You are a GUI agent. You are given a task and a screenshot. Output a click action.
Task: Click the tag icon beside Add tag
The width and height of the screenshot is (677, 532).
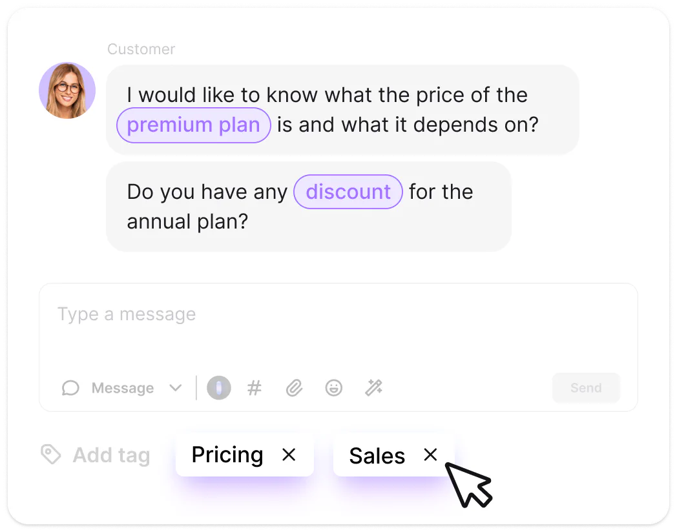[x=50, y=455]
